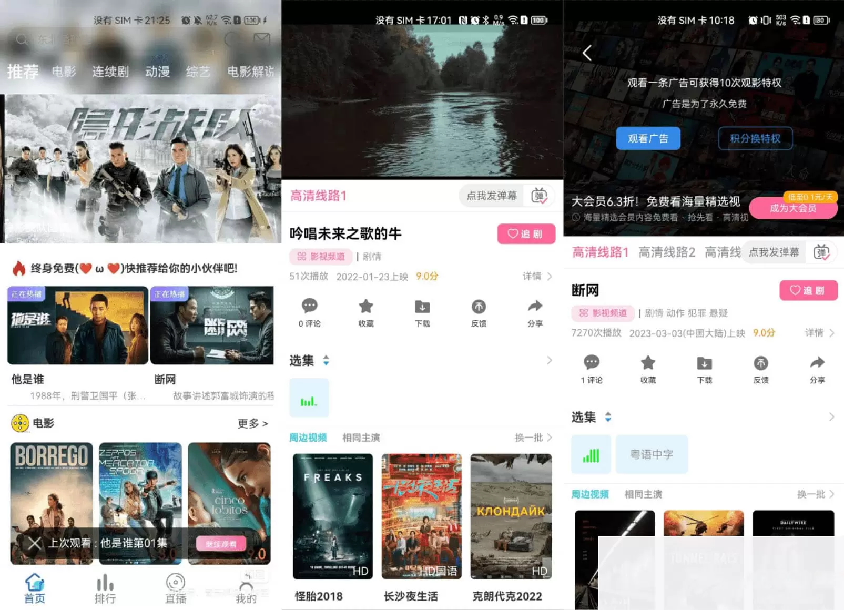Screen dimensions: 844x610
Task: Select the 高清线路2 source tab
Action: coord(667,252)
